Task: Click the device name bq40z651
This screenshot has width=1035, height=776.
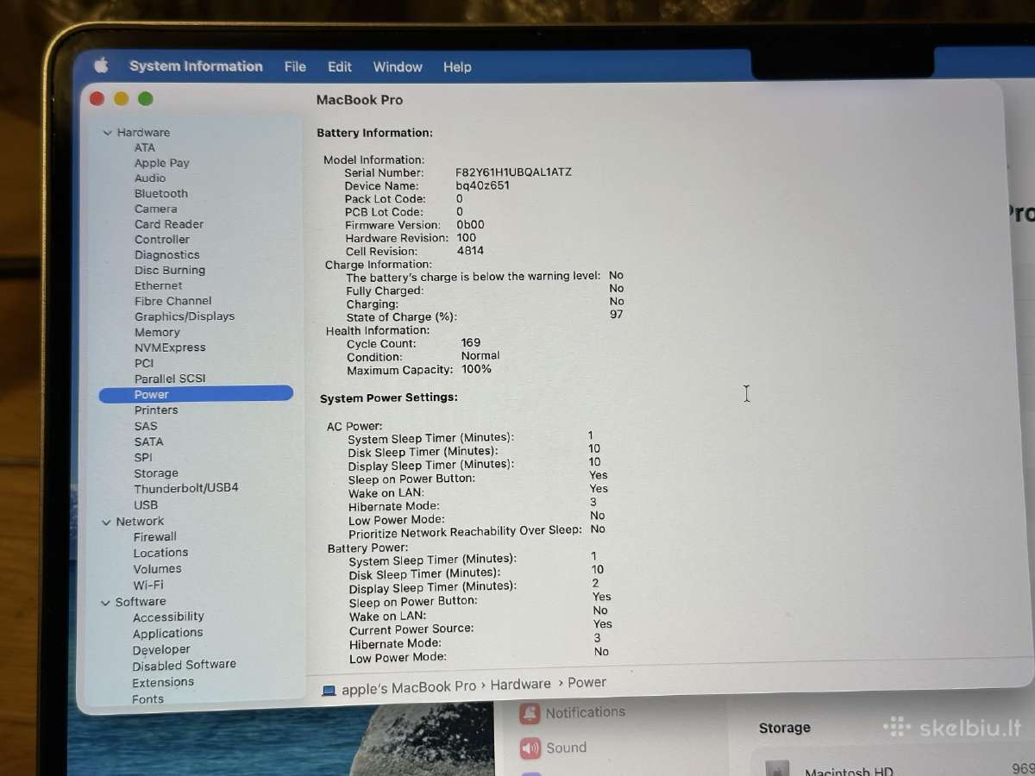Action: (x=482, y=185)
